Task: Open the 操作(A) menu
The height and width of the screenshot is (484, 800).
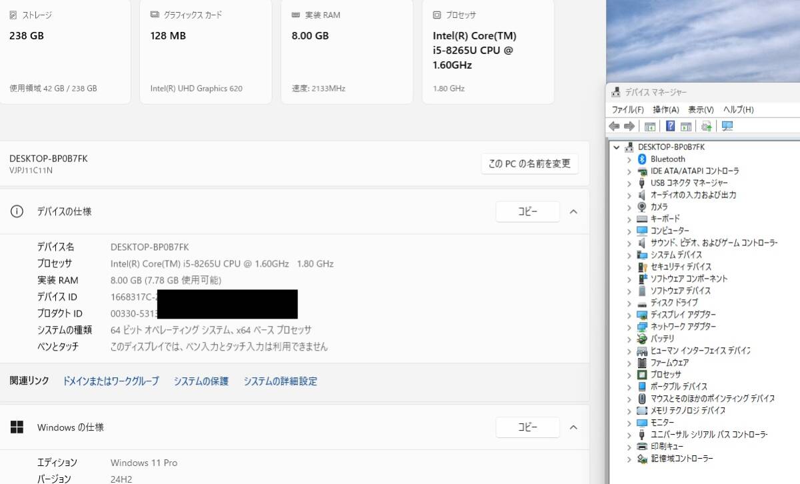Action: (666, 109)
